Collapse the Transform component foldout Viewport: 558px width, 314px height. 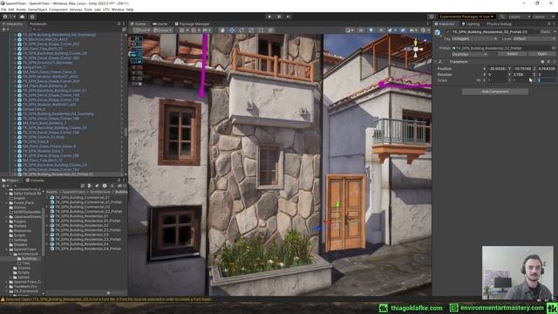click(x=435, y=62)
